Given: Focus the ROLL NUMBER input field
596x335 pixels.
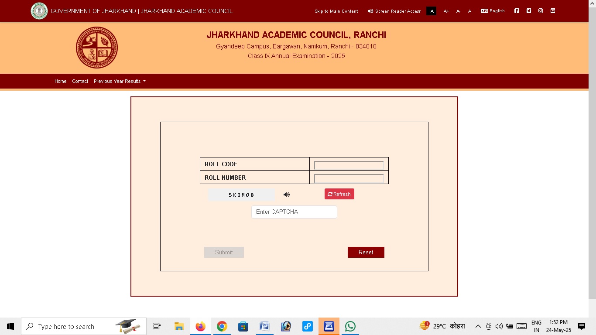Looking at the screenshot, I should (349, 178).
